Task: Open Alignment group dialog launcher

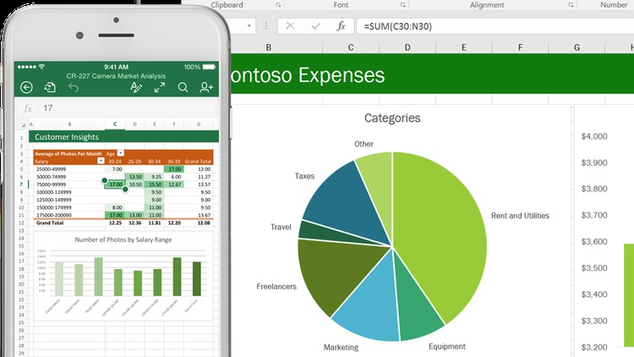Action: coord(571,5)
